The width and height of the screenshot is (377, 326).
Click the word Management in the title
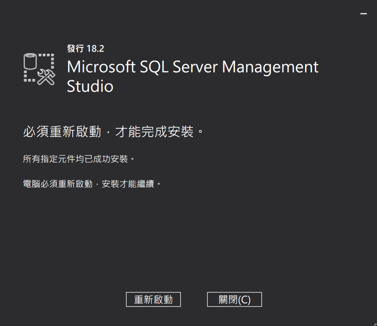click(x=270, y=67)
